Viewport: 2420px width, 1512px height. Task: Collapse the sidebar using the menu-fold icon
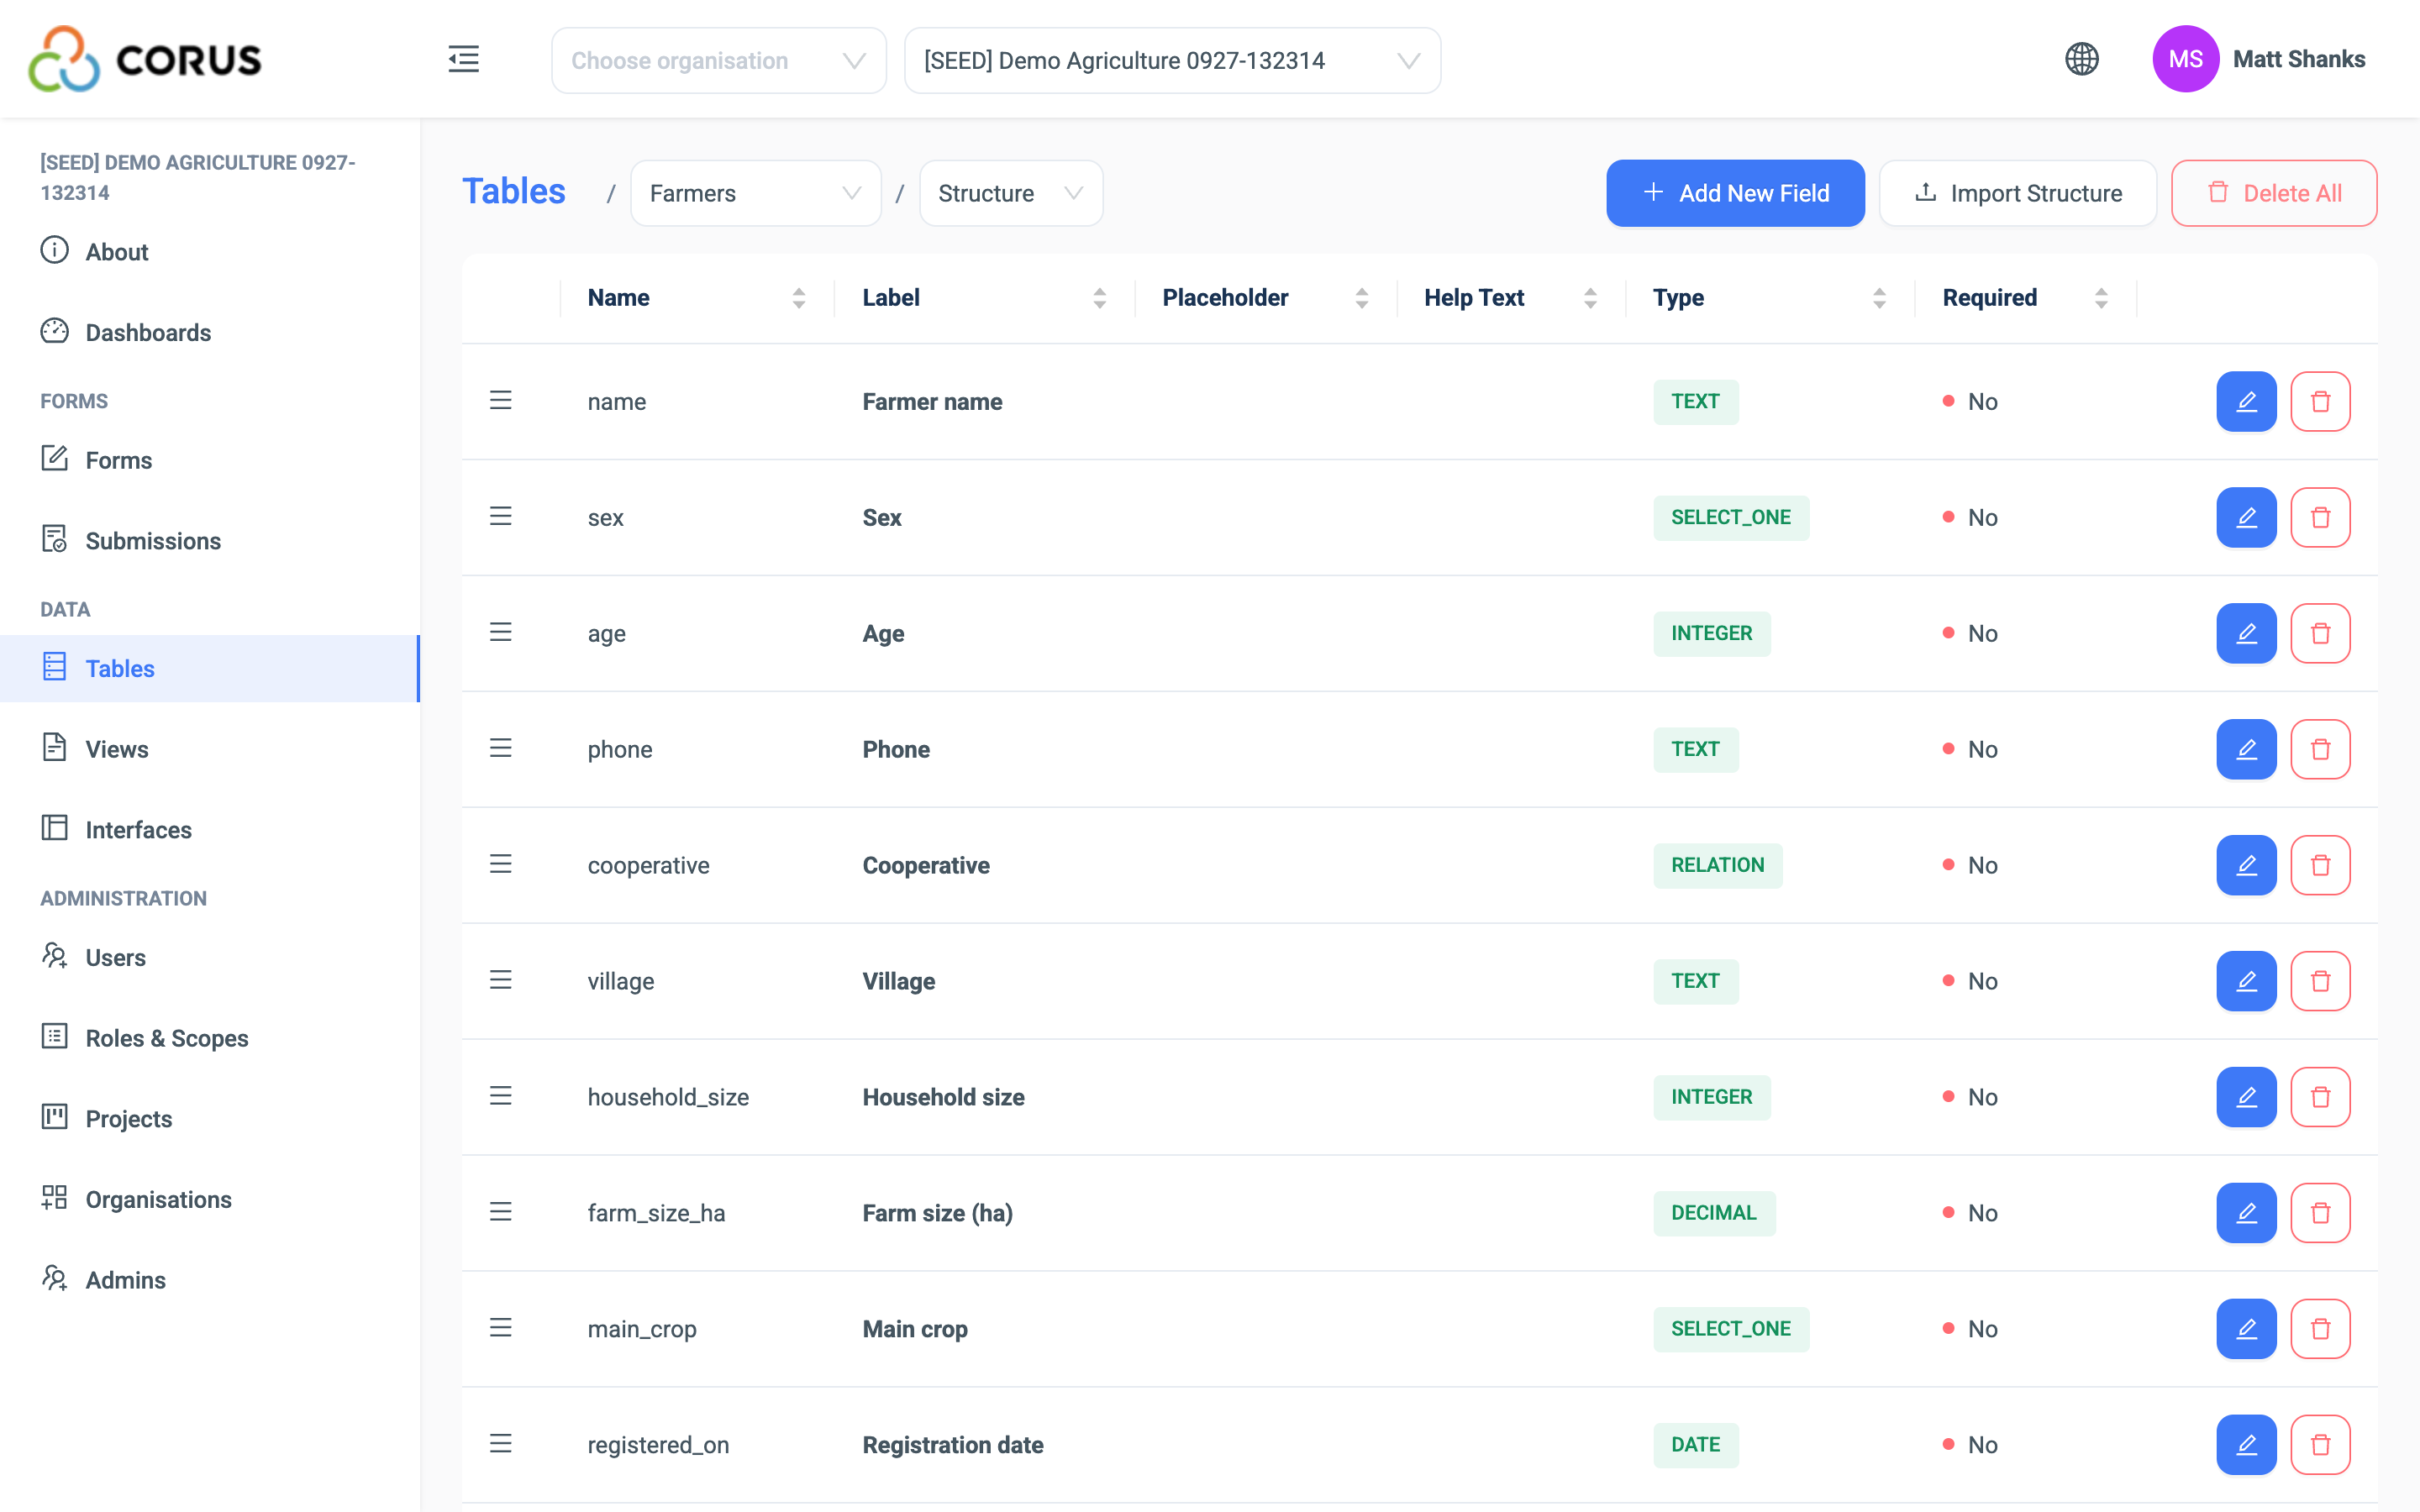pyautogui.click(x=463, y=60)
